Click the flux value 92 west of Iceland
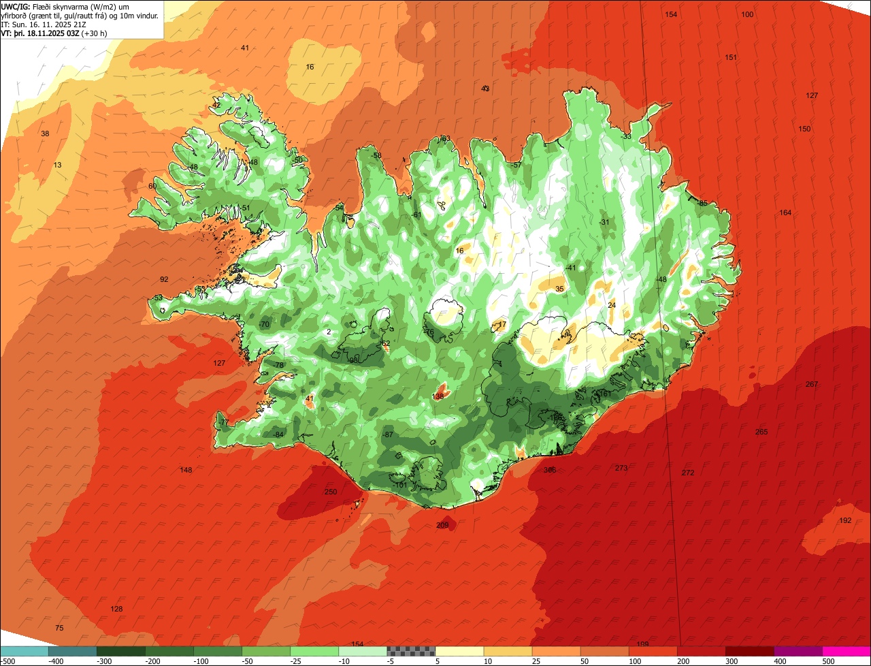The width and height of the screenshot is (871, 666). click(164, 279)
